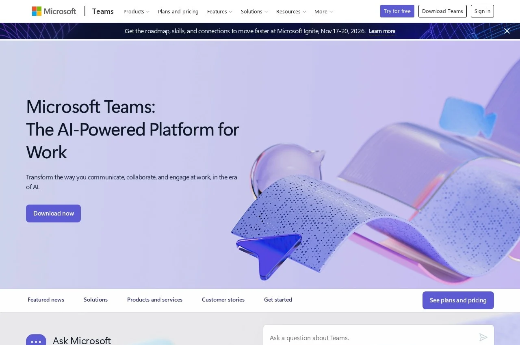This screenshot has height=345, width=520.
Task: Open the More dropdown menu
Action: [x=324, y=11]
